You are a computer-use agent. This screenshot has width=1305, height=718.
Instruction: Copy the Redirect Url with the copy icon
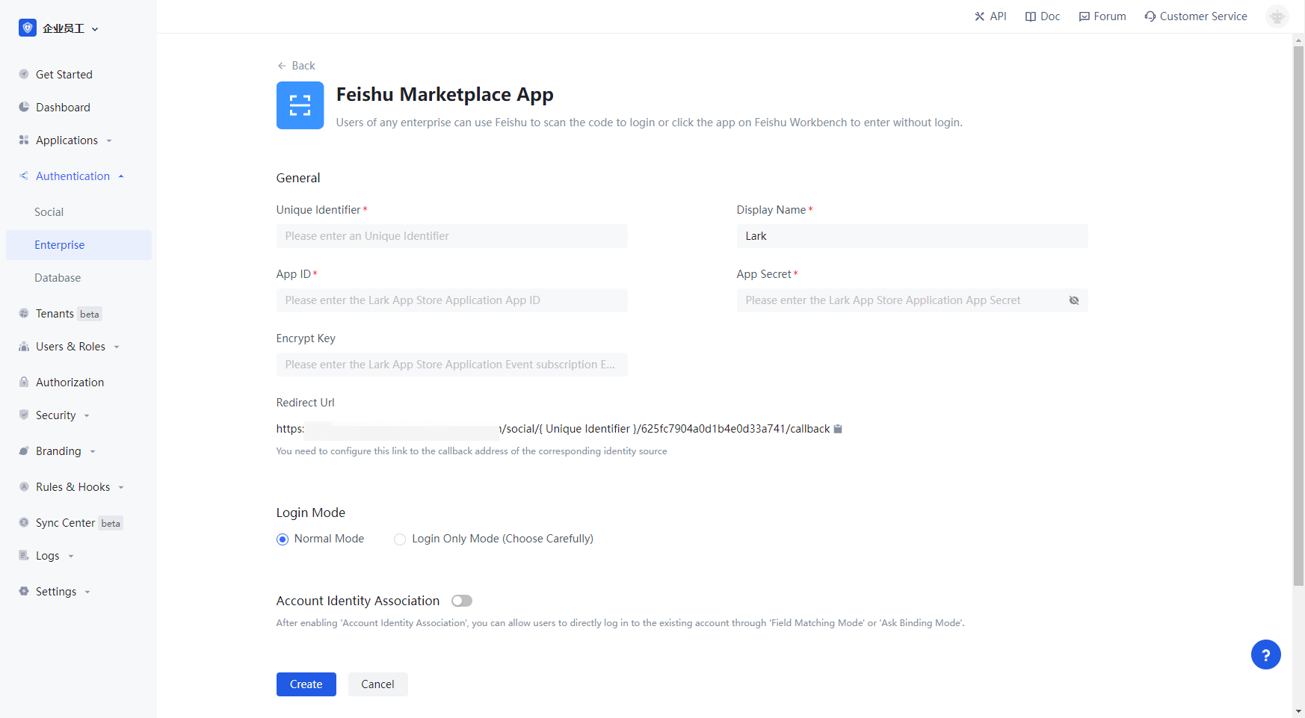(838, 429)
